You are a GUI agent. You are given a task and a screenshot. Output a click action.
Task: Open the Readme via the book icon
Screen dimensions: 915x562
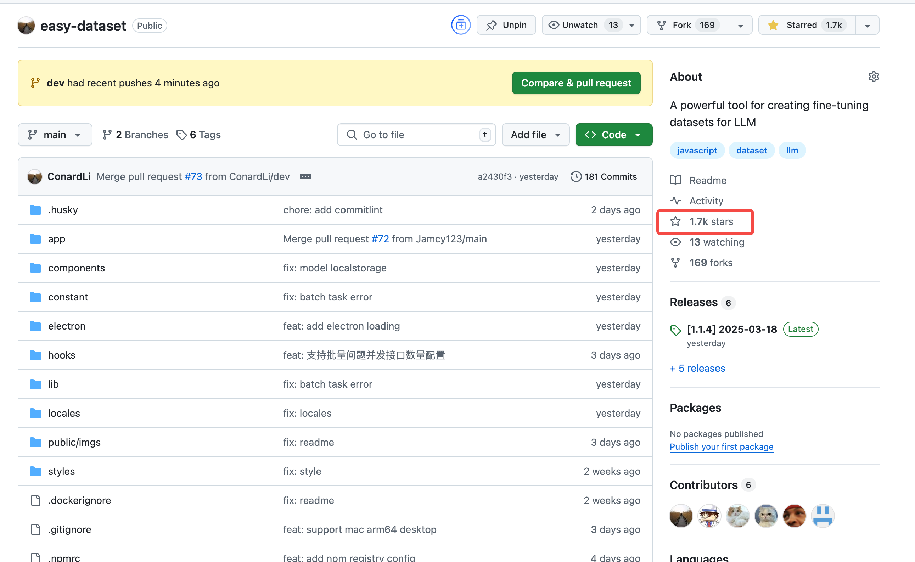(x=675, y=180)
